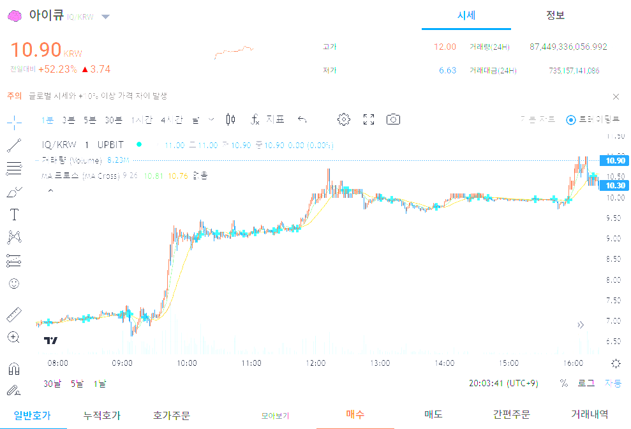Open the 호가주문 tab

click(x=172, y=416)
